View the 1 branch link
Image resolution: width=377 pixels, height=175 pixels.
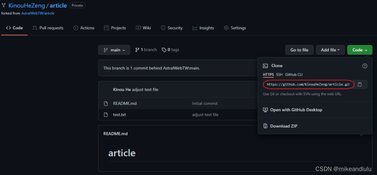point(146,50)
